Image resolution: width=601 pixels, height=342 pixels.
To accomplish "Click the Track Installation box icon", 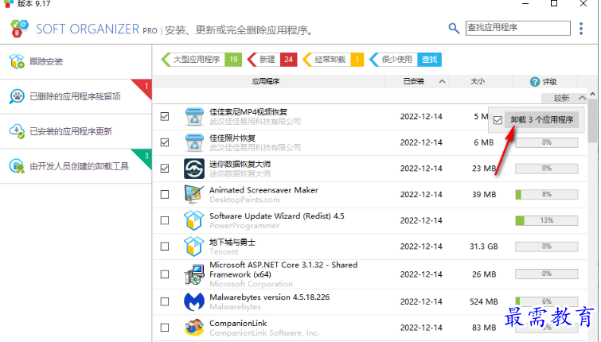I will tap(17, 61).
